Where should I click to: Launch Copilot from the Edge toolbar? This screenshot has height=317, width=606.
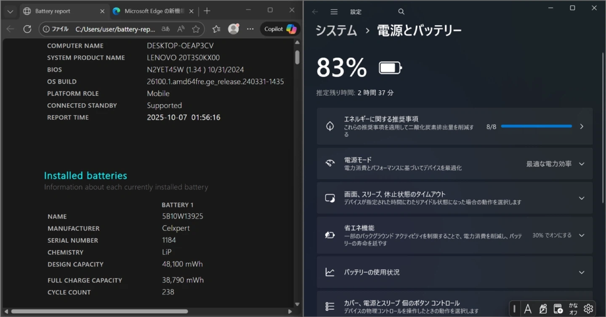[x=280, y=29]
